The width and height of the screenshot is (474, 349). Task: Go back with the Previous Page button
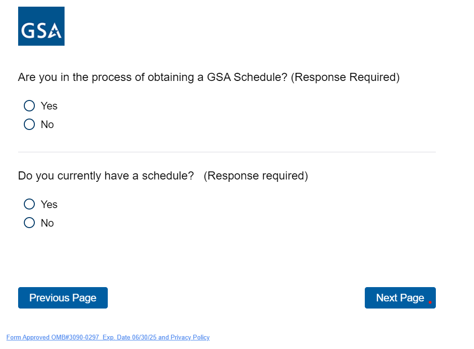(x=63, y=298)
